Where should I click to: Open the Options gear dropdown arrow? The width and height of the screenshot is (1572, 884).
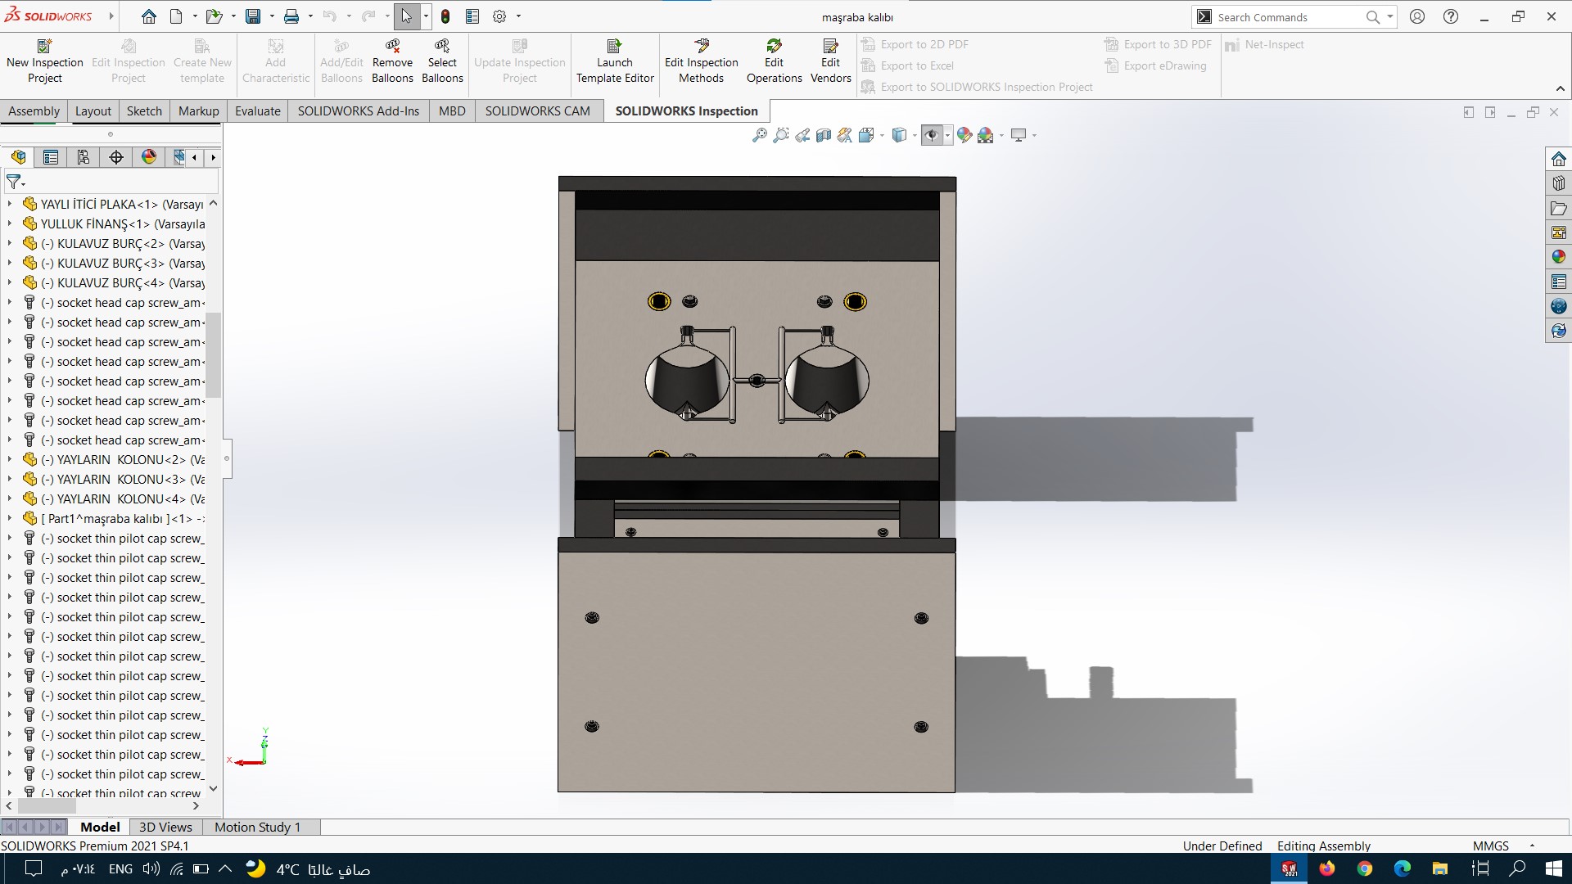pyautogui.click(x=518, y=16)
